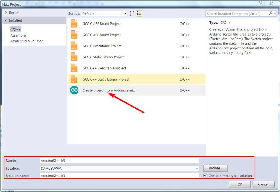
Task: Click the GCC C Static Library Project icon
Action: (x=74, y=57)
